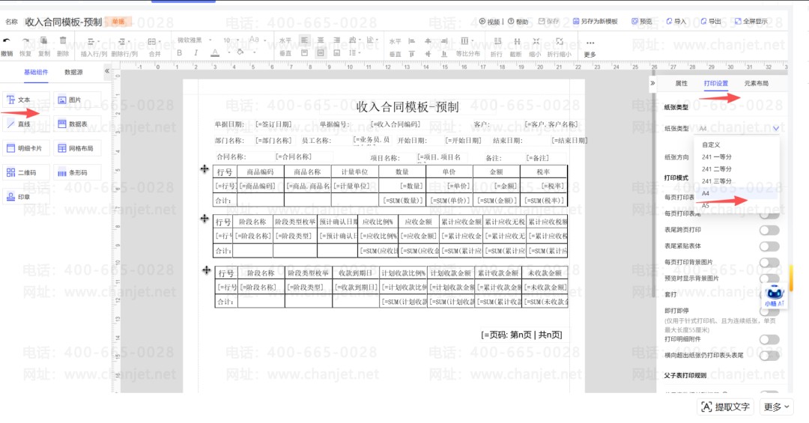809x423 pixels.
Task: Select the 印章 stamp component
Action: [x=25, y=197]
